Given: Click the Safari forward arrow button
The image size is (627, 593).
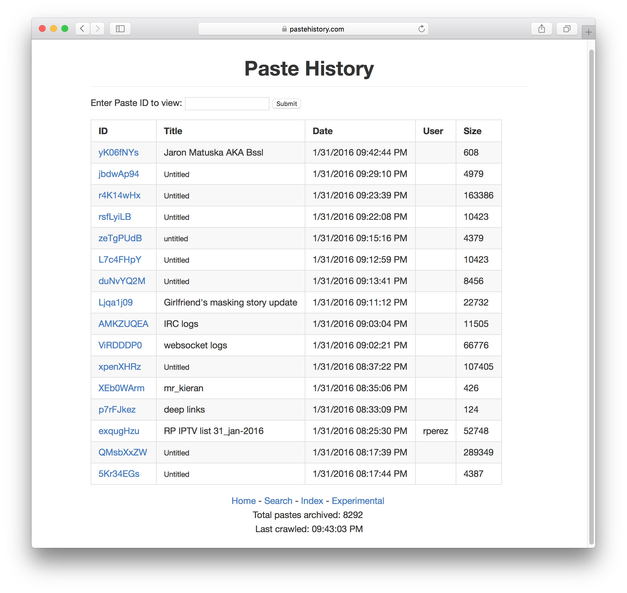Looking at the screenshot, I should point(97,29).
